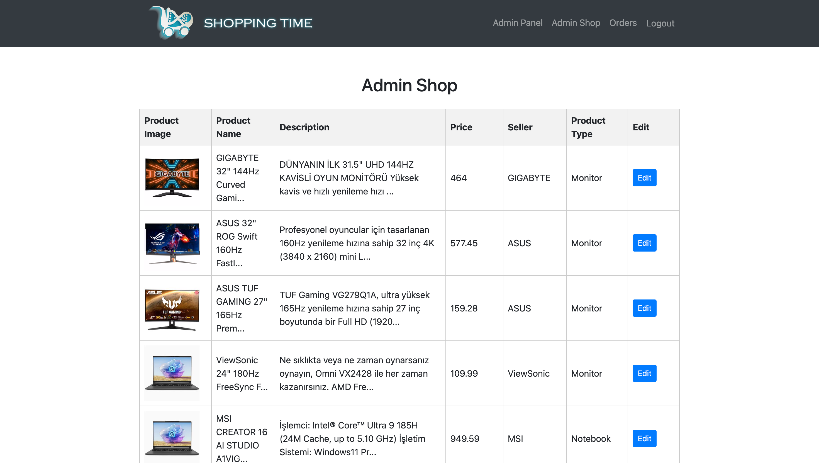Click the GIGABYTE 32" 144Hz Curved product name
The width and height of the screenshot is (819, 463).
tap(238, 178)
